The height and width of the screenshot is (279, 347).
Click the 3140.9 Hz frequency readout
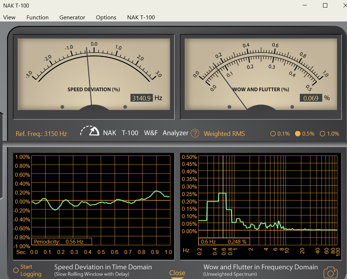[x=141, y=98]
